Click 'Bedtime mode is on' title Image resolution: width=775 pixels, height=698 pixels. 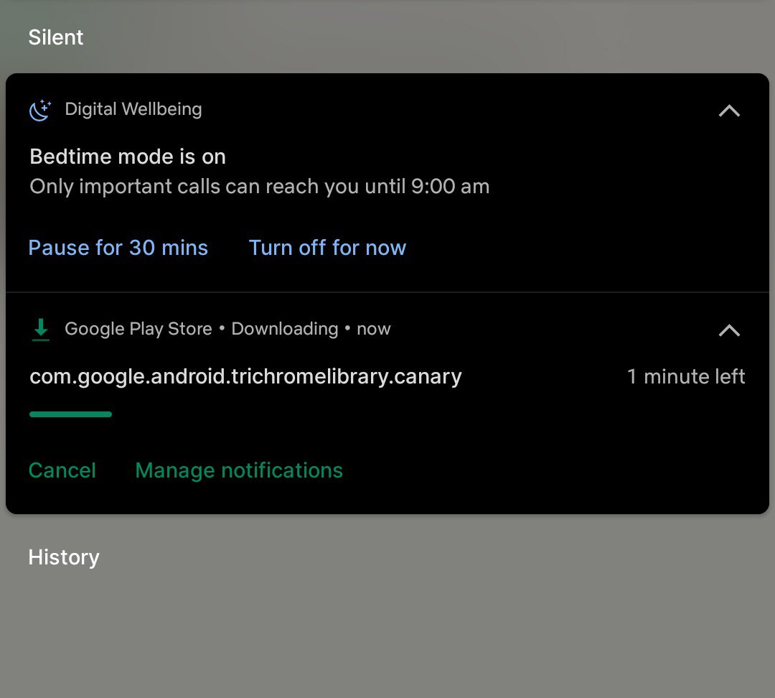point(128,157)
